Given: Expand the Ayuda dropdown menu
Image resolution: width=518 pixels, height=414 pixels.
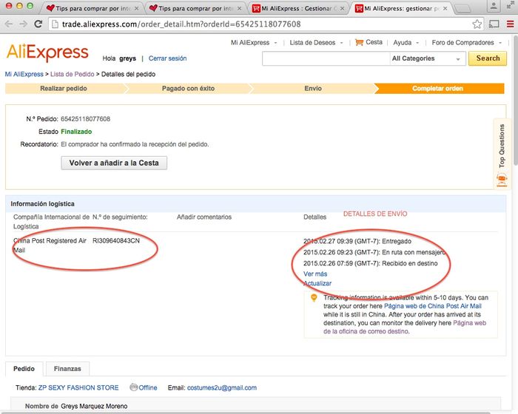Looking at the screenshot, I should coord(417,43).
